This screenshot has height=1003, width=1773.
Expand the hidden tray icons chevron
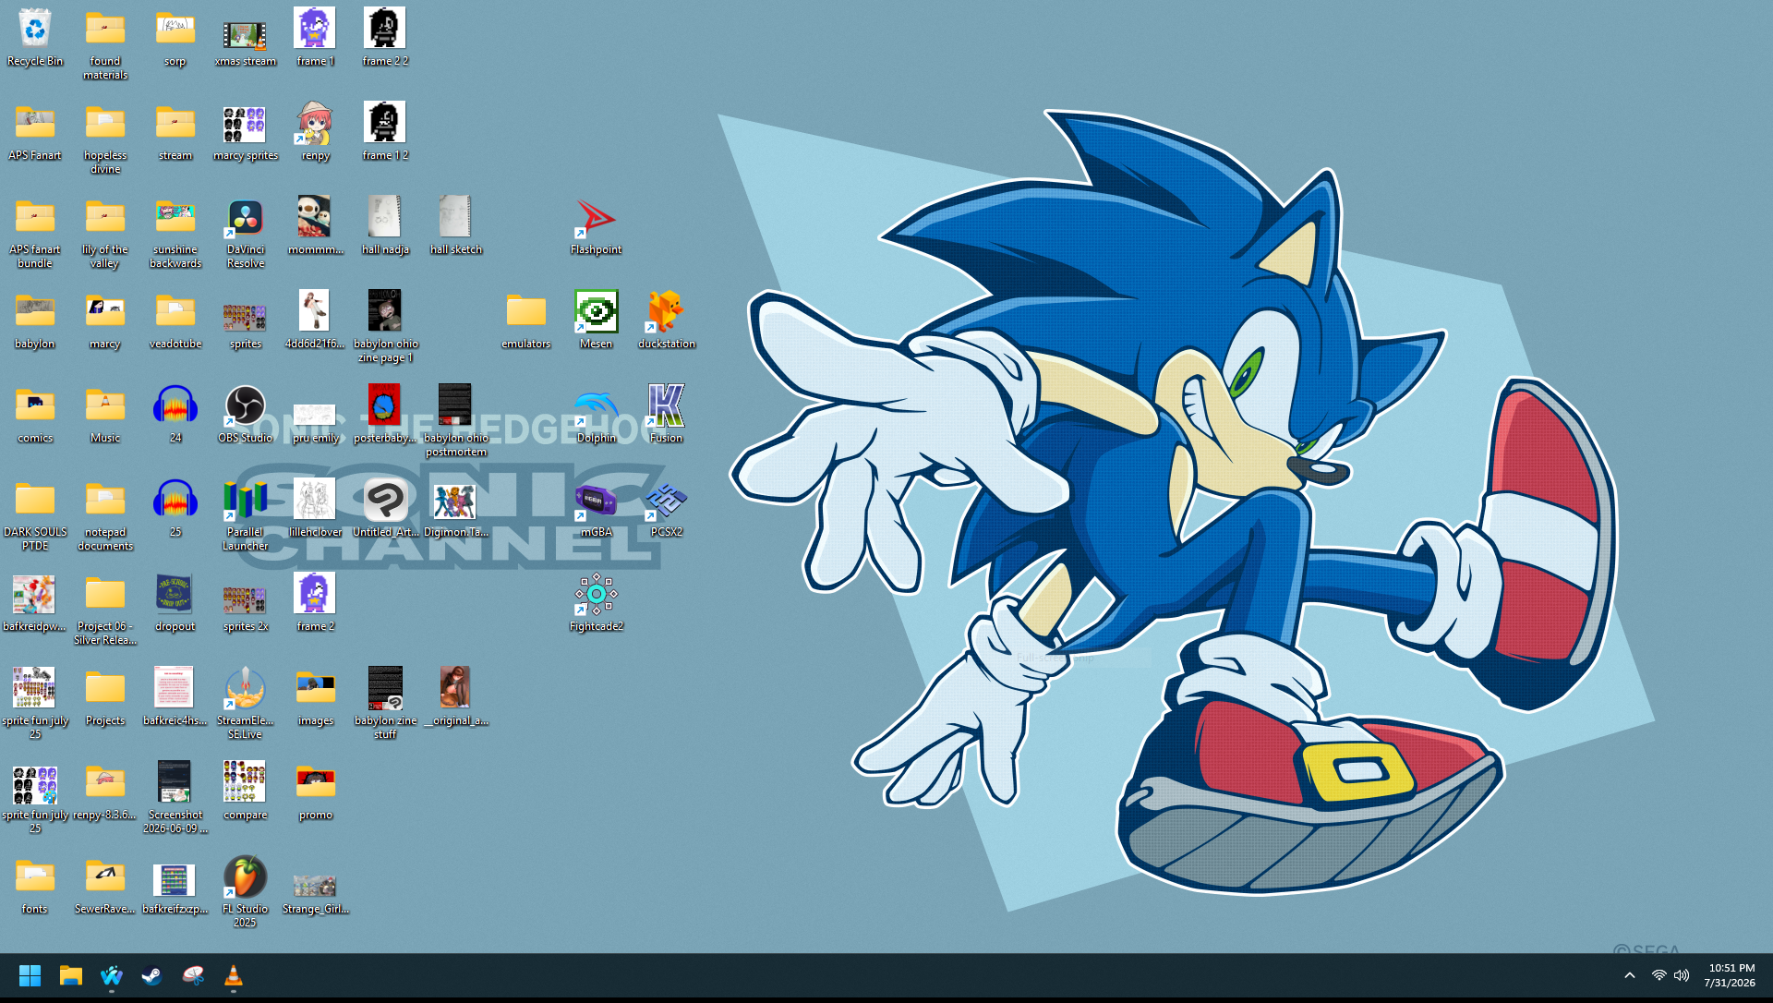pyautogui.click(x=1630, y=976)
